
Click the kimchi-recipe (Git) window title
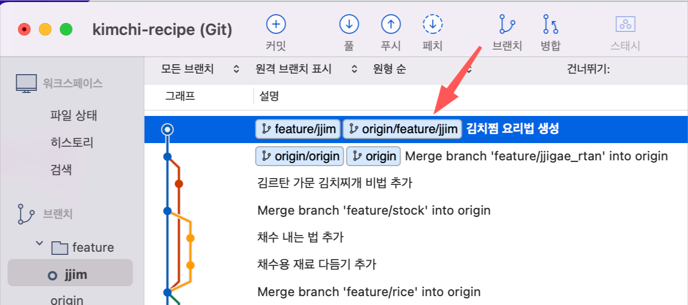pyautogui.click(x=162, y=29)
